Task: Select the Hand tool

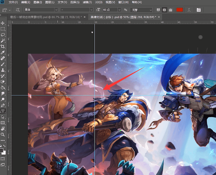Action: [x=3, y=129]
